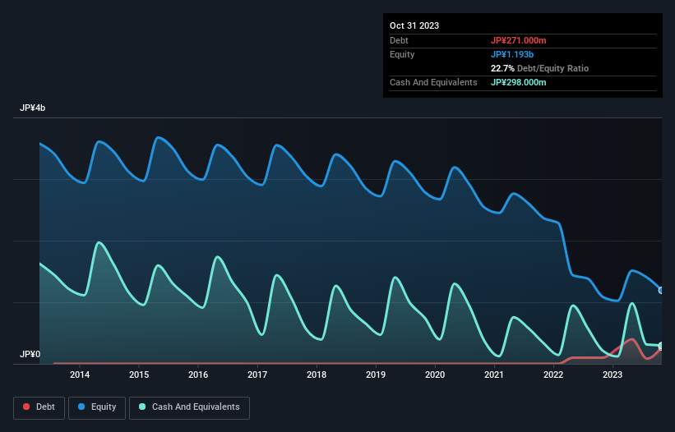675x432 pixels.
Task: Click the 2022 x-axis year label
Action: [553, 375]
